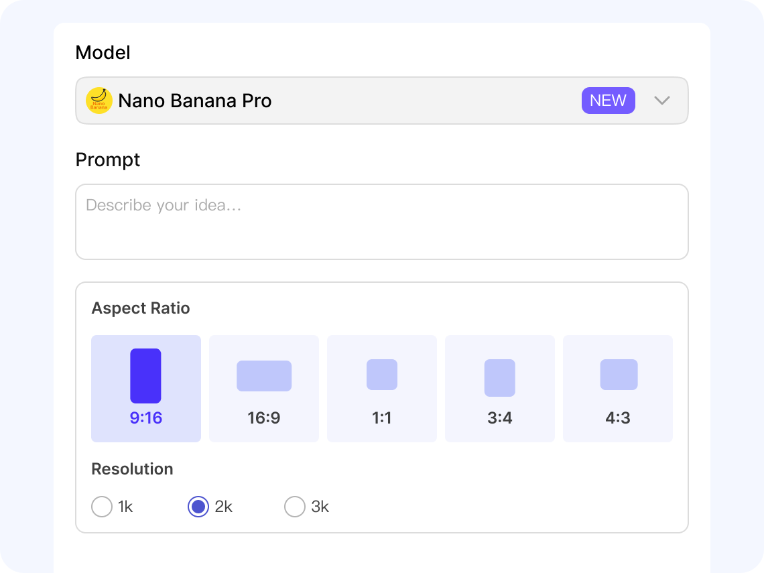Select the 9:16 portrait shape icon

click(145, 376)
